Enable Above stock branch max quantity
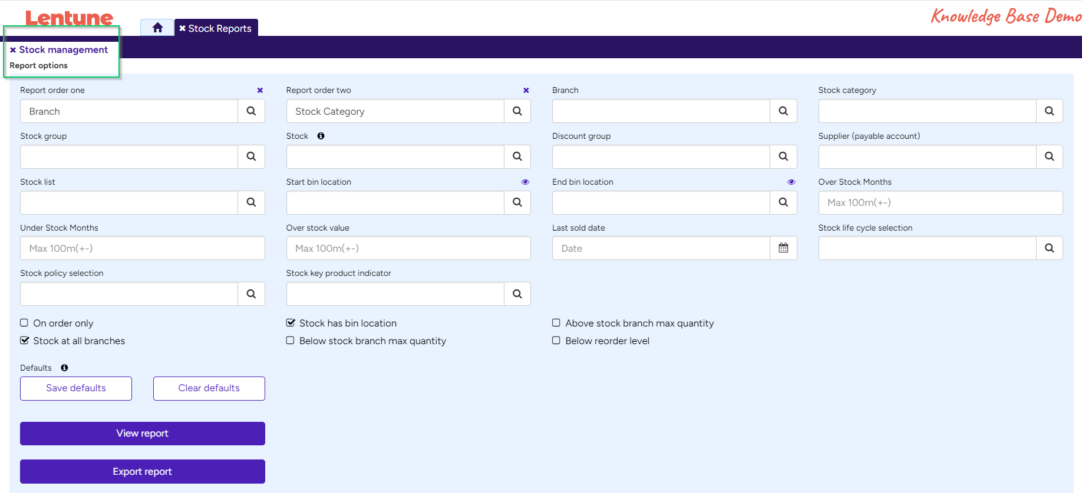1082x493 pixels. tap(556, 323)
